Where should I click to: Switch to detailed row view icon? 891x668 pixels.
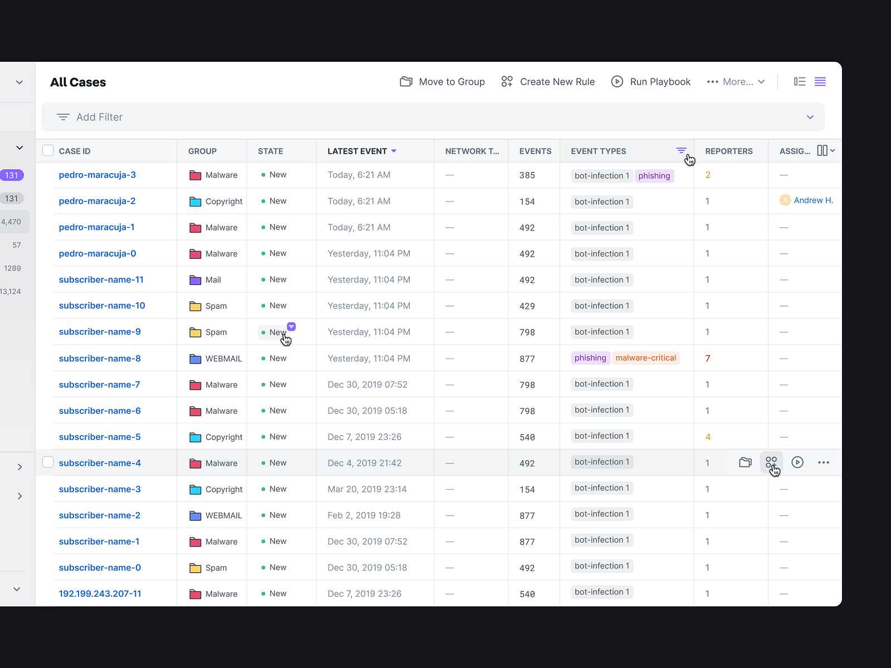800,81
